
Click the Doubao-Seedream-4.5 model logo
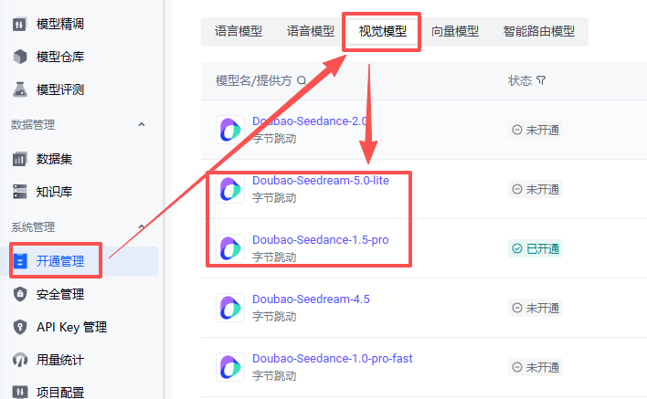229,308
